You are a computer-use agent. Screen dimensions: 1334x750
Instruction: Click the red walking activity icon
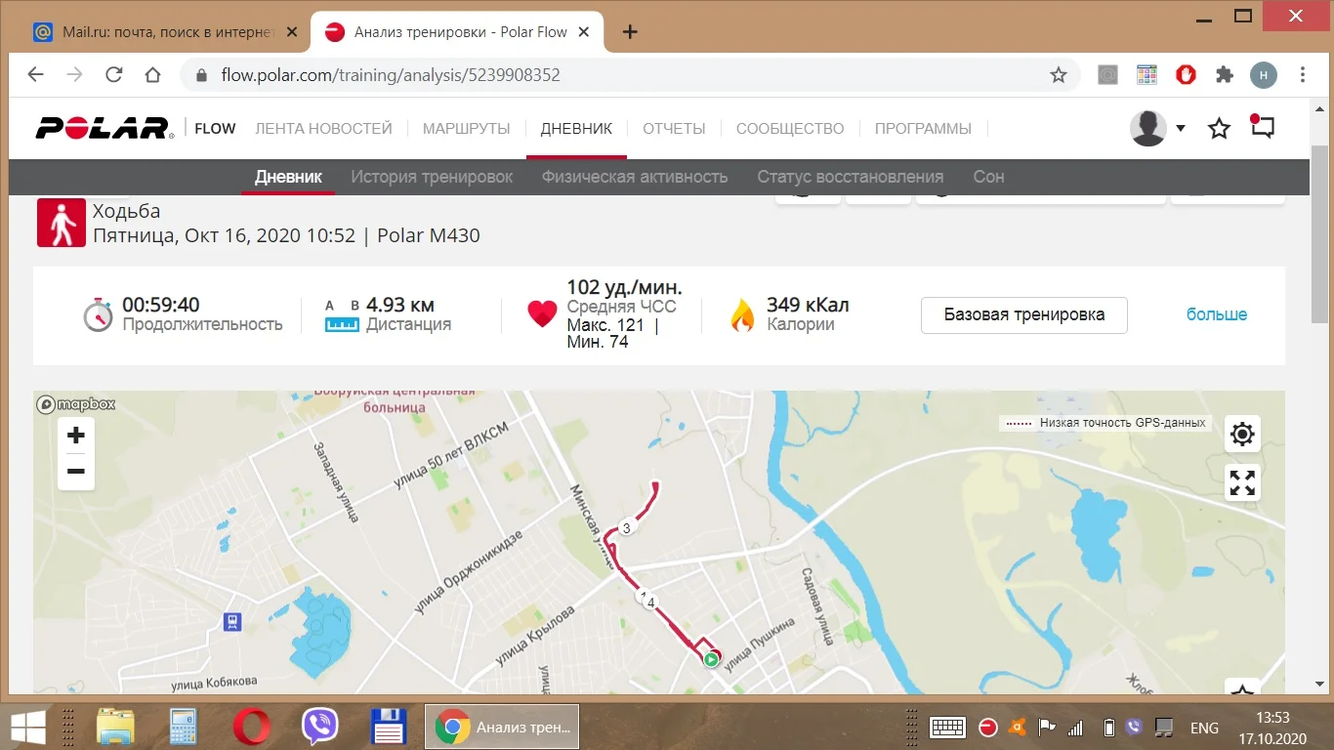tap(62, 223)
